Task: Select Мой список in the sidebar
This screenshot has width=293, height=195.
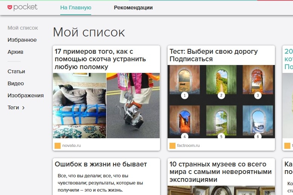Action: 23,28
